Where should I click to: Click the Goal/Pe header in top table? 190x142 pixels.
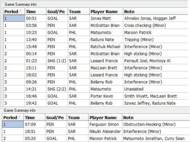coord(57,11)
